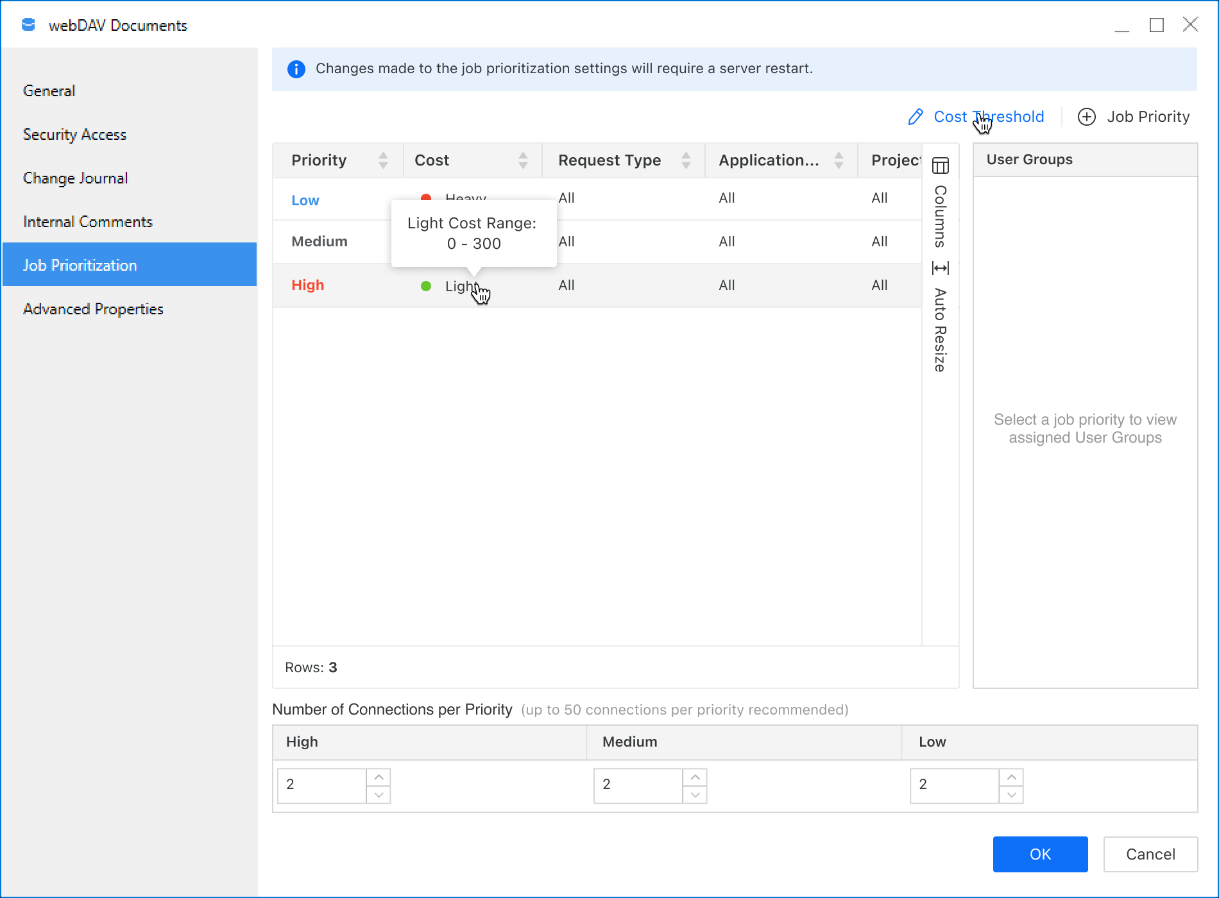Sort table by Cost column arrows
The image size is (1219, 898).
(x=523, y=160)
